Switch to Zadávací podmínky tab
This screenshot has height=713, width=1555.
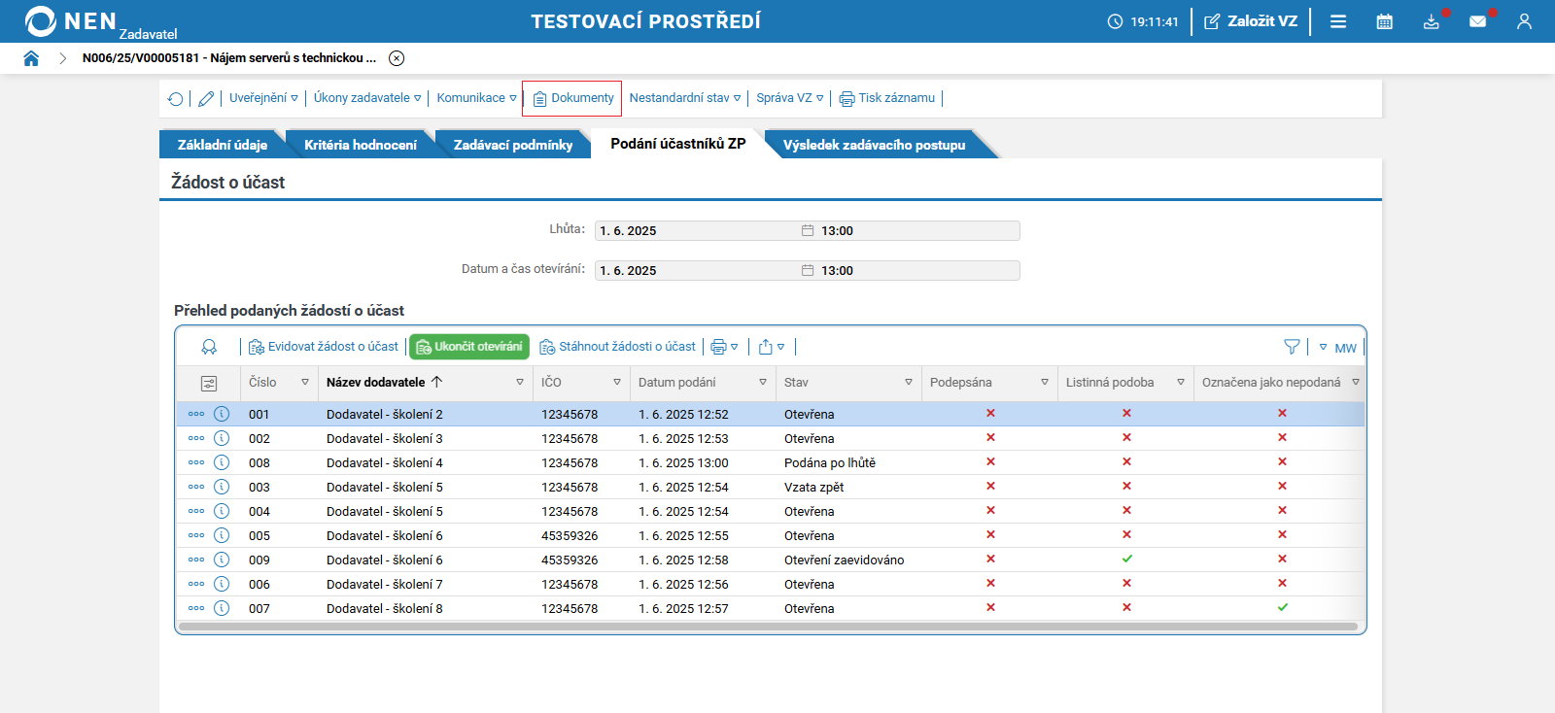pos(513,145)
